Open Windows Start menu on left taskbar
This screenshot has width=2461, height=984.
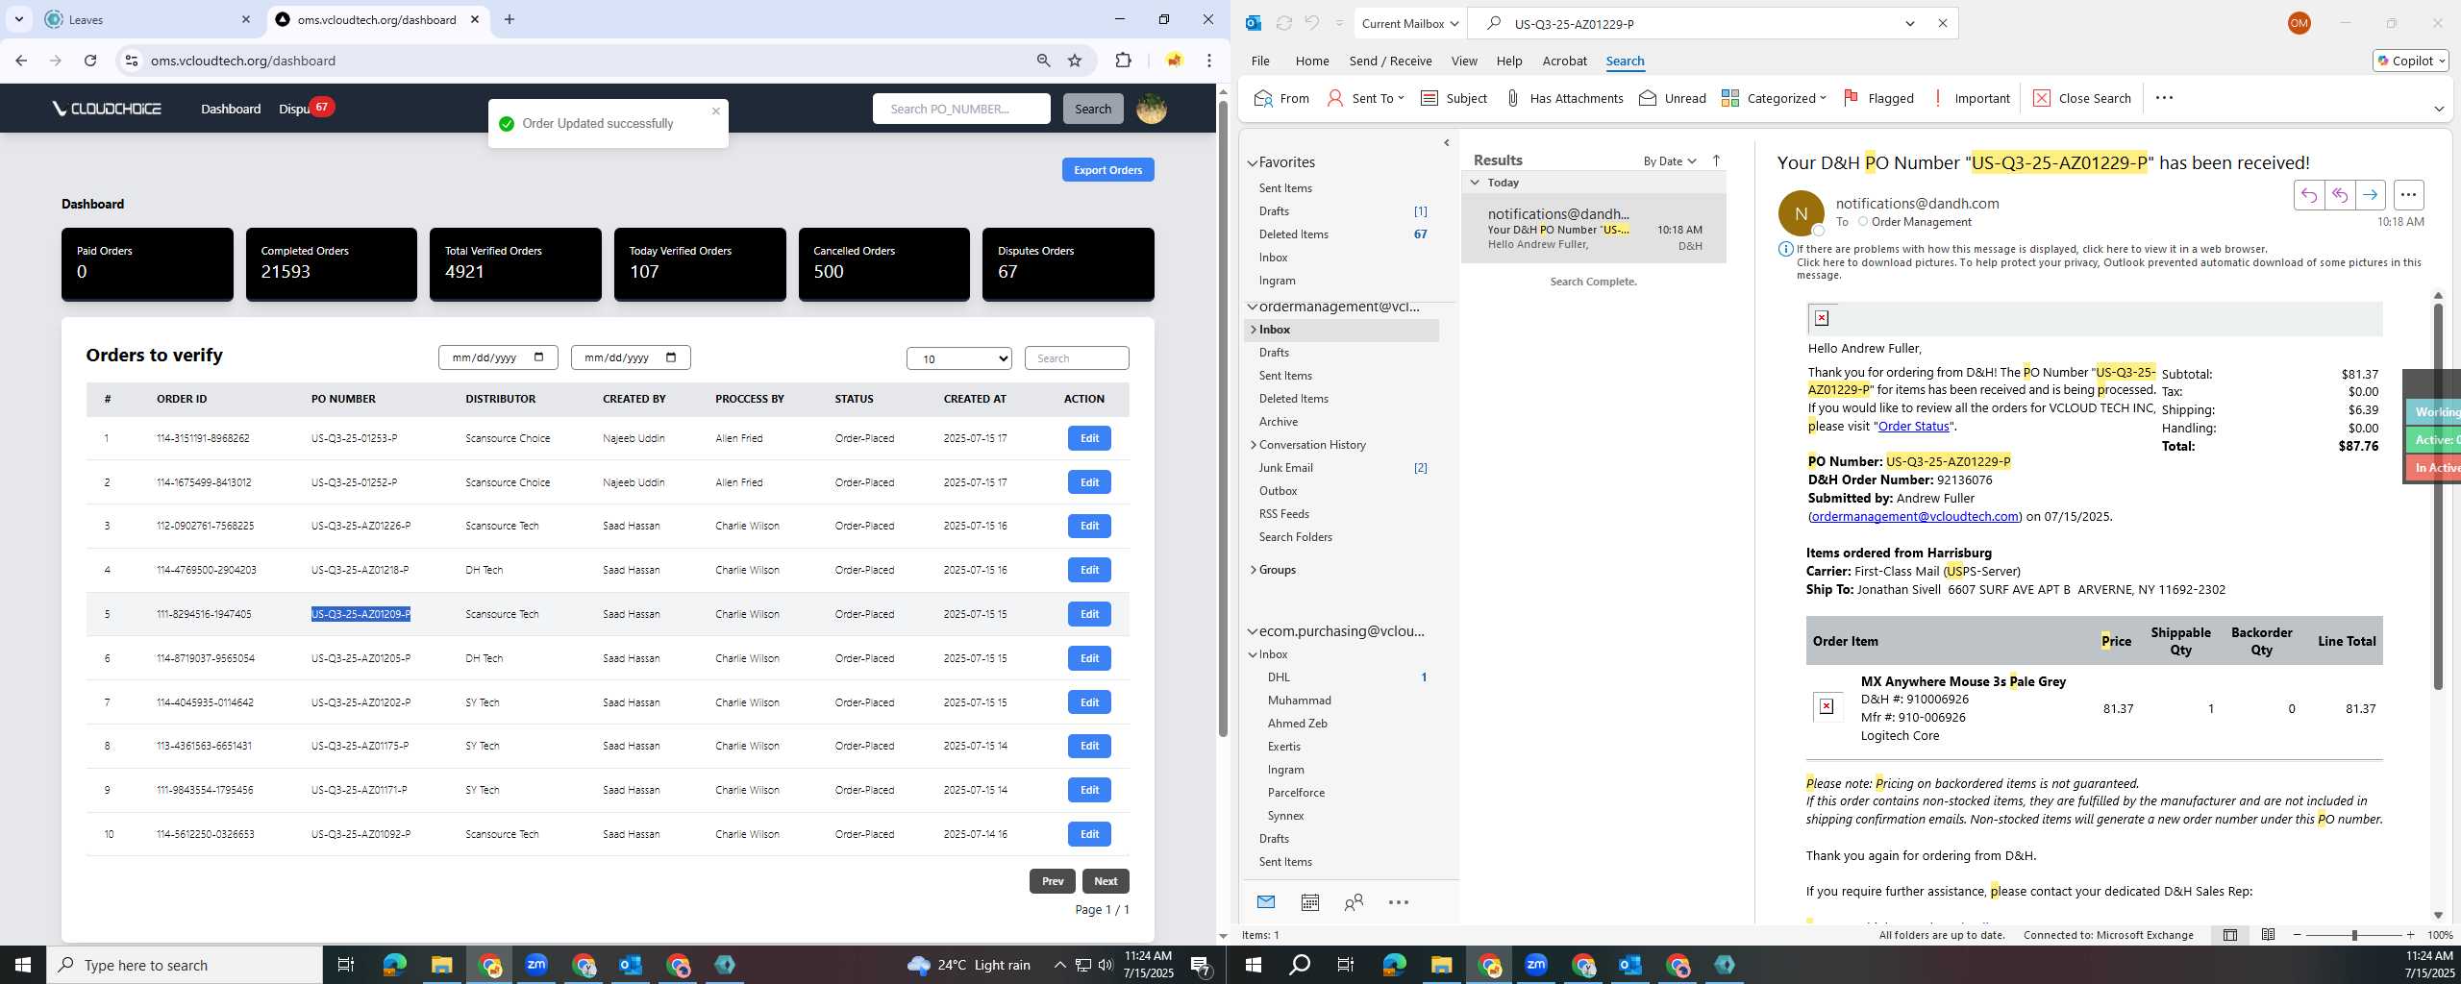23,965
